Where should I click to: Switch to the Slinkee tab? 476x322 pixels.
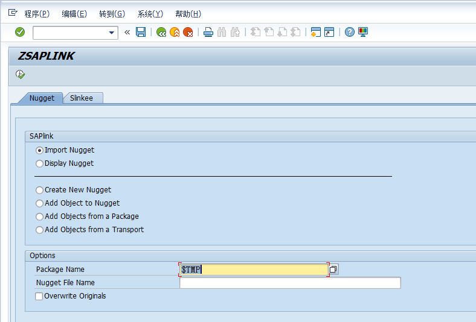coord(82,98)
